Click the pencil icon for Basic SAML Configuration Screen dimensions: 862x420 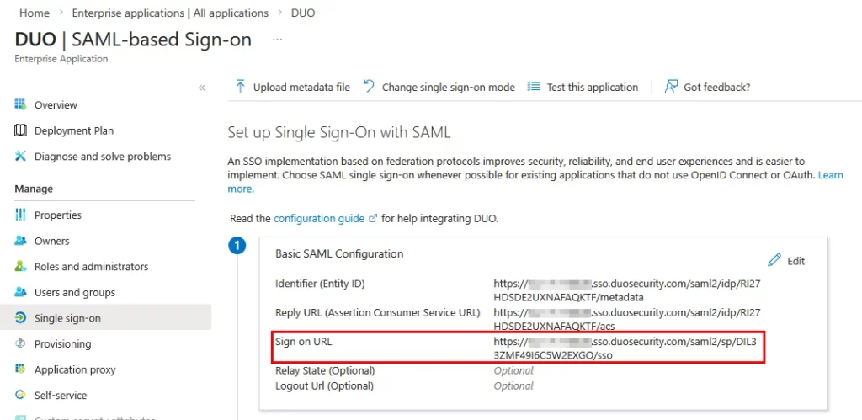[774, 261]
